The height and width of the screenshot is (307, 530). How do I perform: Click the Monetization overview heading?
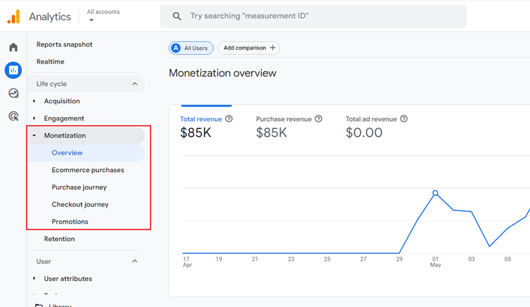click(223, 73)
